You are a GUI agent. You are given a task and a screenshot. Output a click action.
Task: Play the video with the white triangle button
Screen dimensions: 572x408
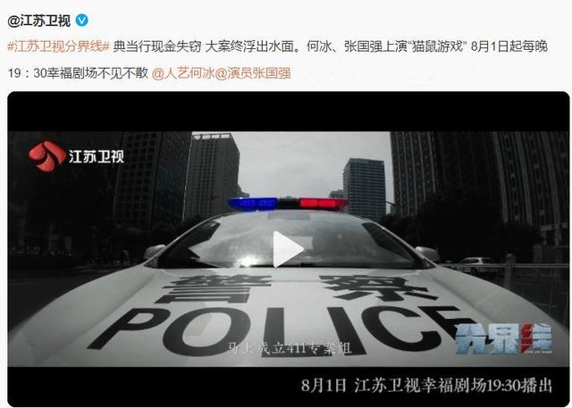click(x=288, y=249)
